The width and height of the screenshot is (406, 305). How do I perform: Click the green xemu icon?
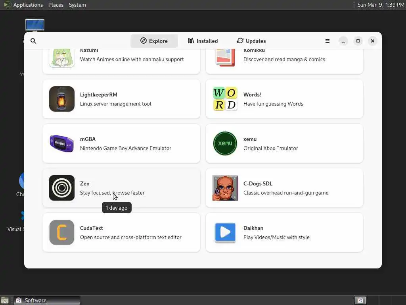(x=225, y=143)
